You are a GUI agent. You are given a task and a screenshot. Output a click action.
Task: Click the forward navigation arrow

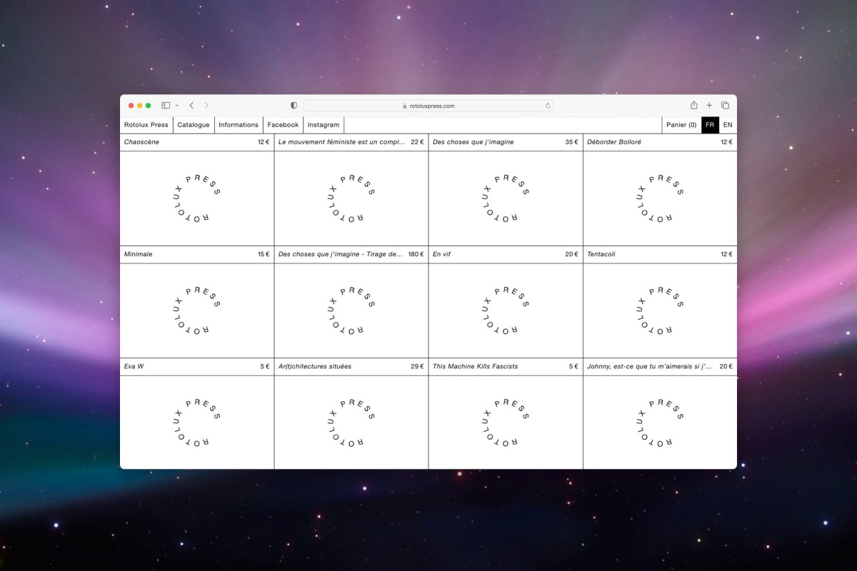pos(206,106)
